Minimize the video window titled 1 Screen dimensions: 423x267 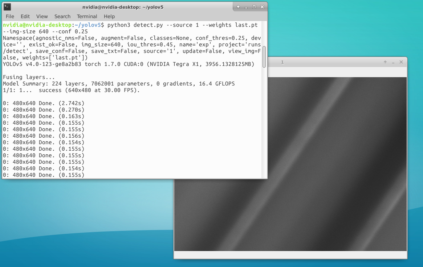393,62
